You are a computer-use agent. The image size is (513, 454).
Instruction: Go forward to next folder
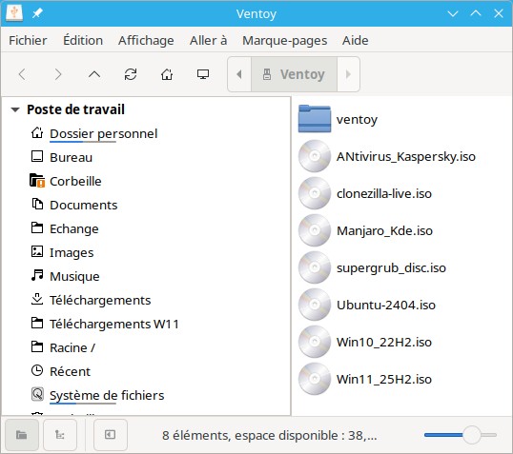pos(58,74)
